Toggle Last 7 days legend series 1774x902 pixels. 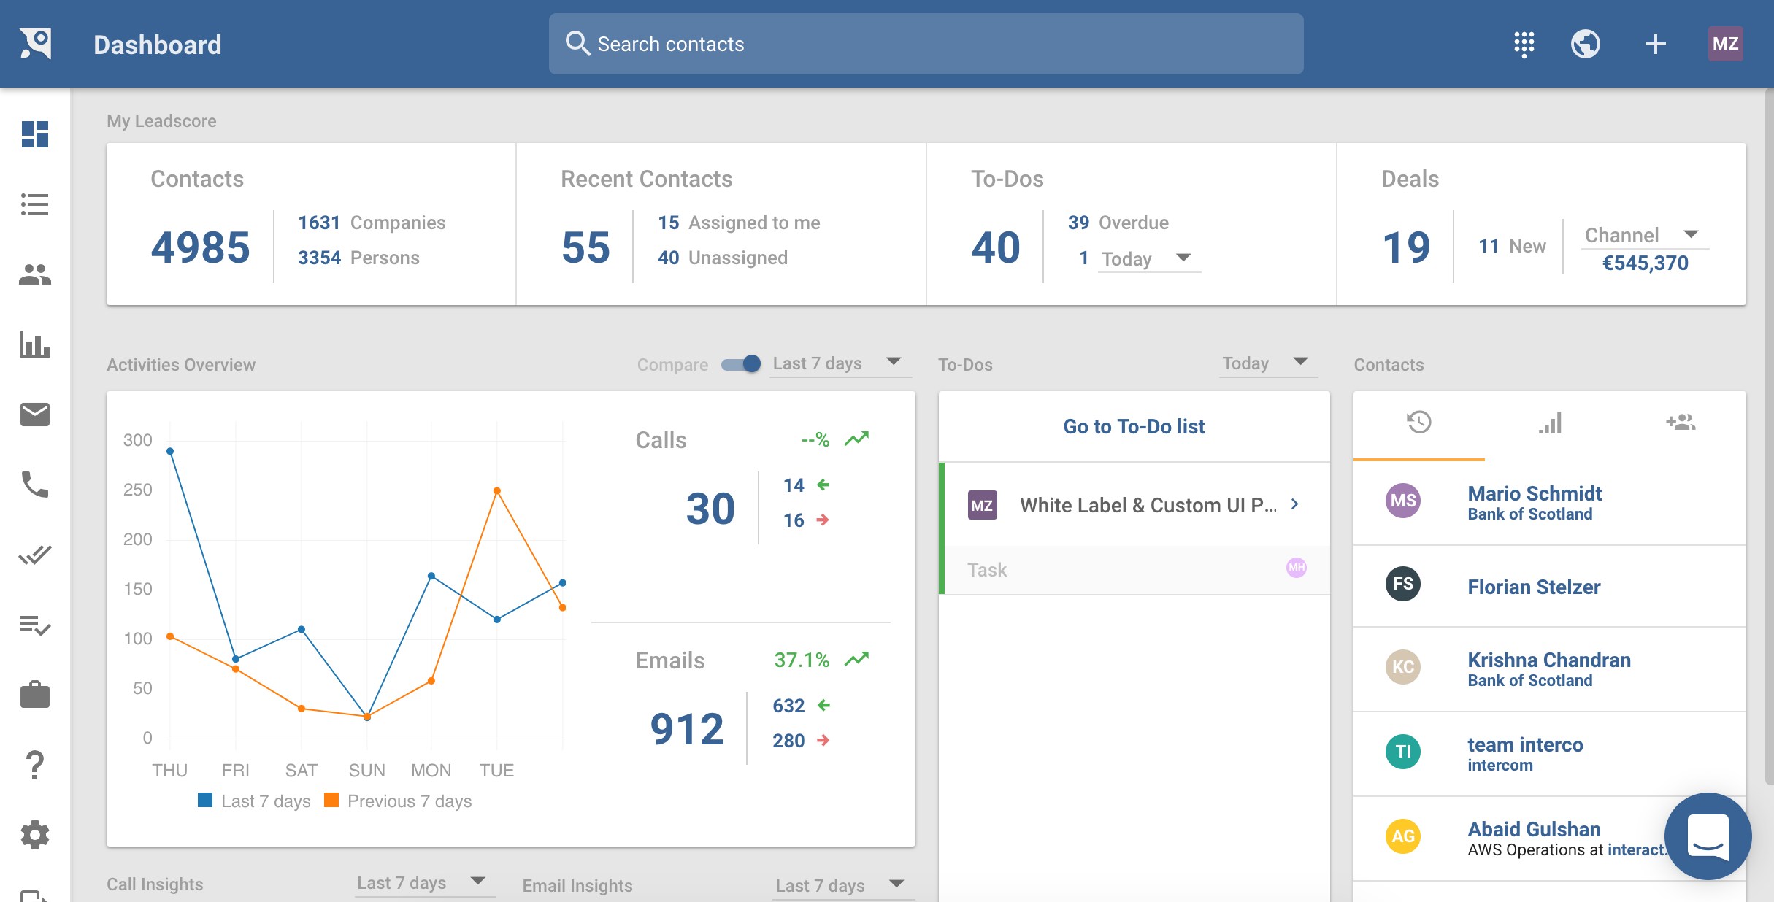[x=254, y=801]
